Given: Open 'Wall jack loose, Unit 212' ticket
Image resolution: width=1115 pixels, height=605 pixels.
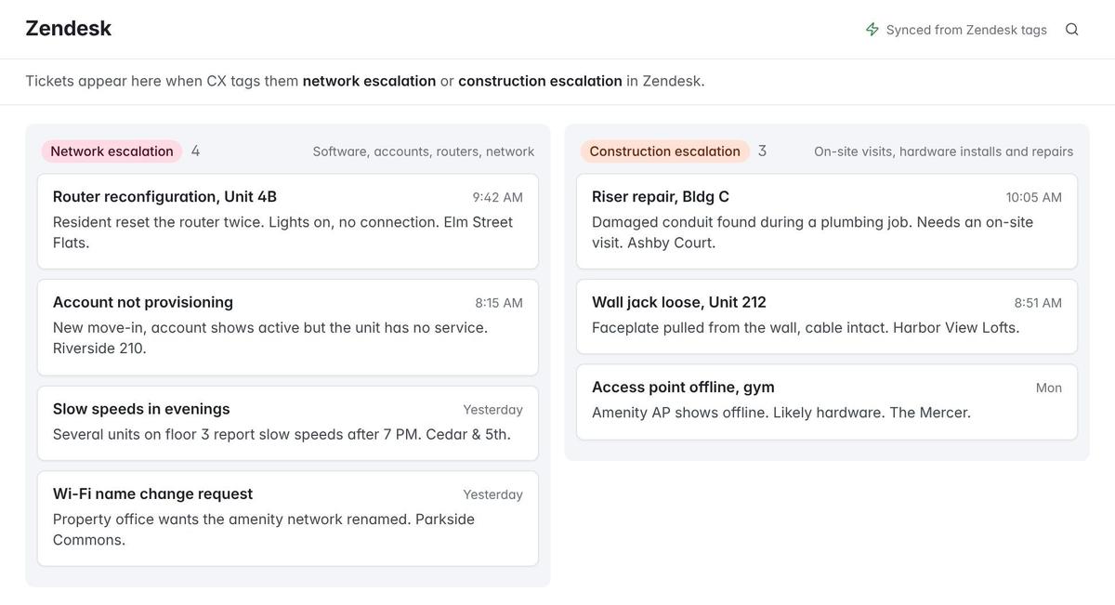Looking at the screenshot, I should coord(827,317).
